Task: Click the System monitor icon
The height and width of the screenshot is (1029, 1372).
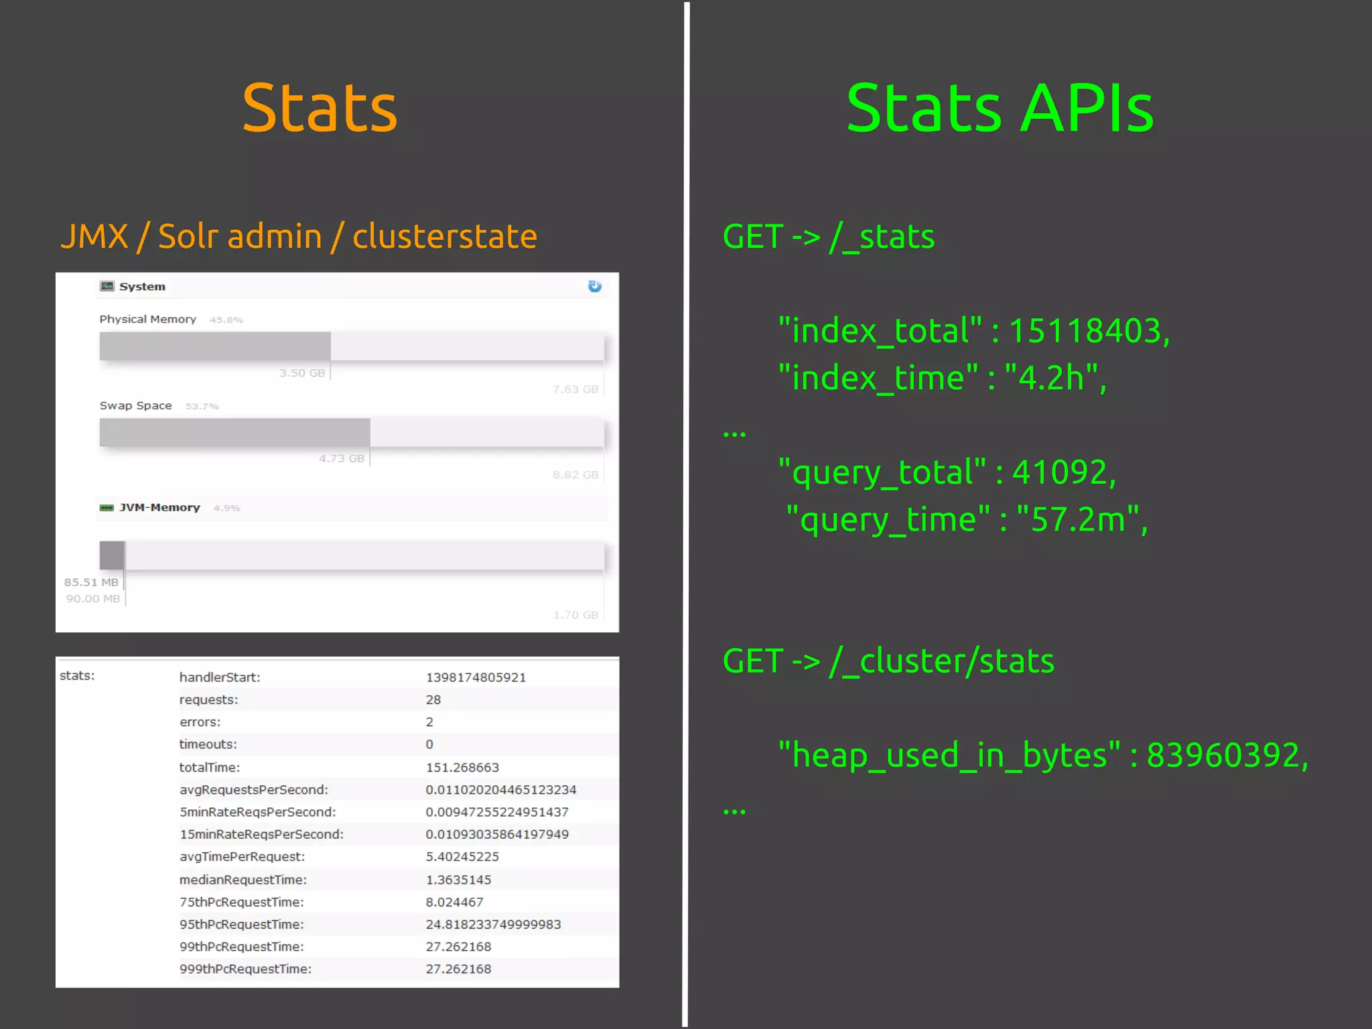Action: [x=107, y=286]
